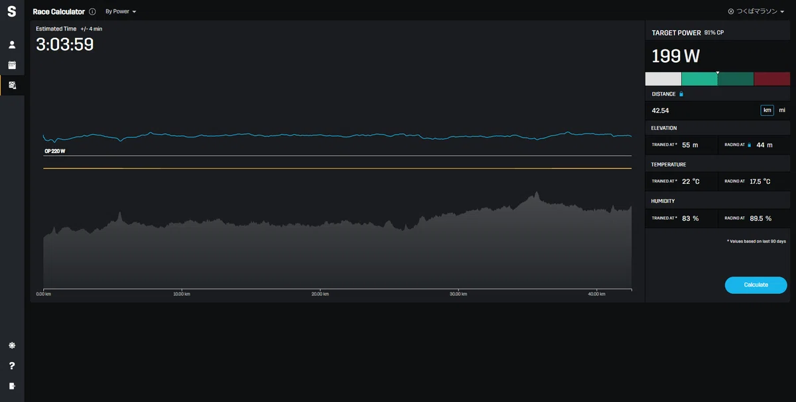Viewport: 796px width, 402px height.
Task: Clear the つくばマラソン course with the x icon
Action: point(731,11)
